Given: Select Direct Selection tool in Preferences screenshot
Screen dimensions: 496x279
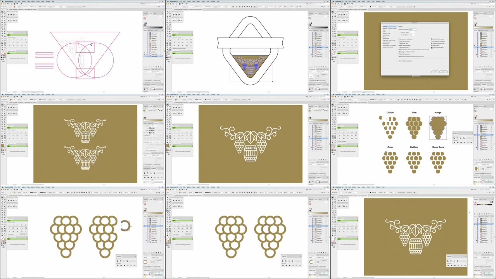Looking at the screenshot, I should 335,12.
